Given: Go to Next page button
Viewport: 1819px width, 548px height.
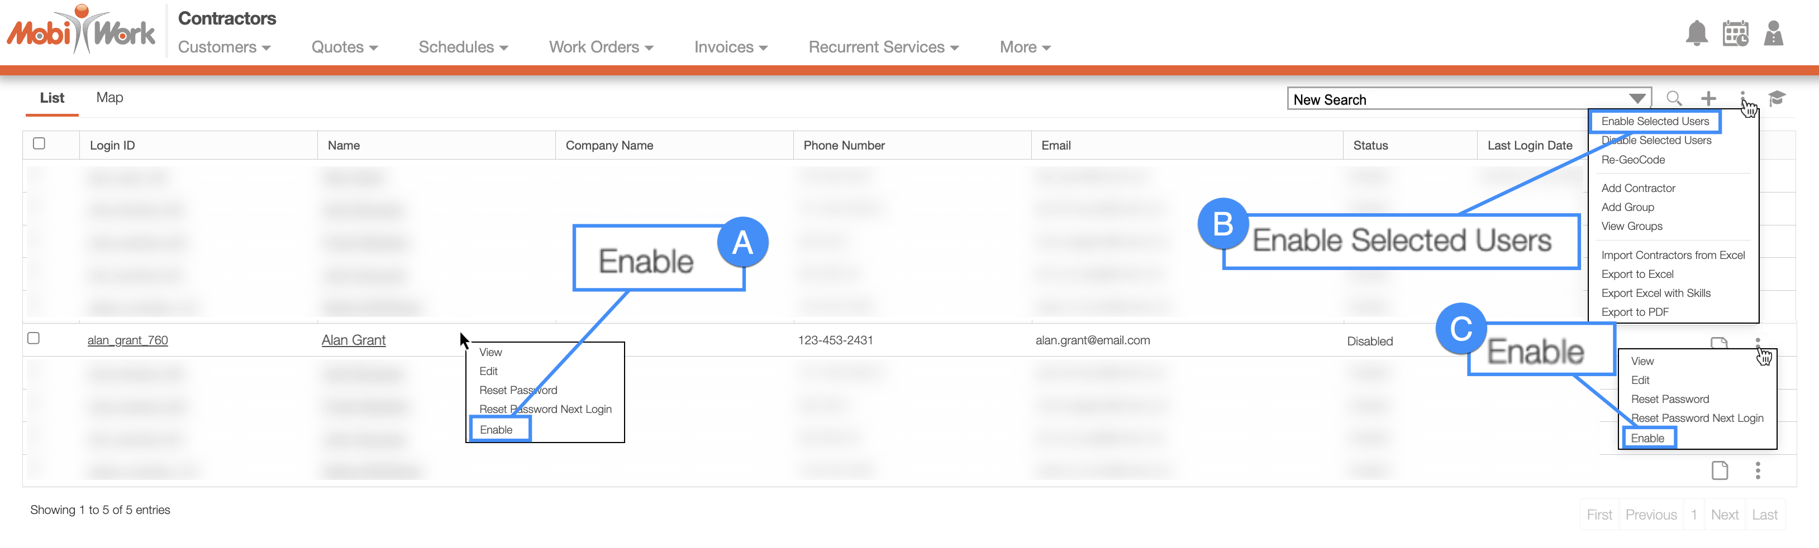Looking at the screenshot, I should click(x=1723, y=514).
